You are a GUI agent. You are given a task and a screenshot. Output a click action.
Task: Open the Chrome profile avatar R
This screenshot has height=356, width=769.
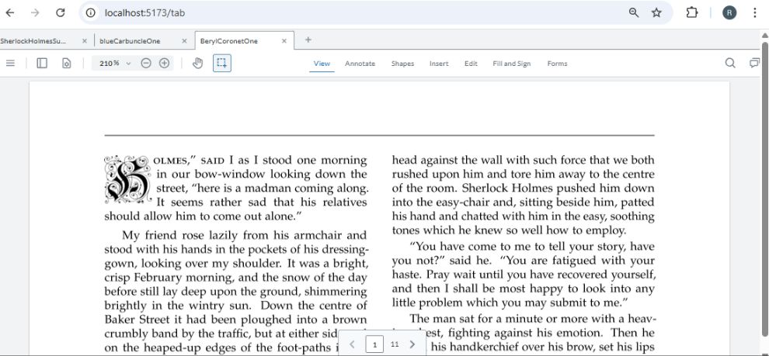729,12
